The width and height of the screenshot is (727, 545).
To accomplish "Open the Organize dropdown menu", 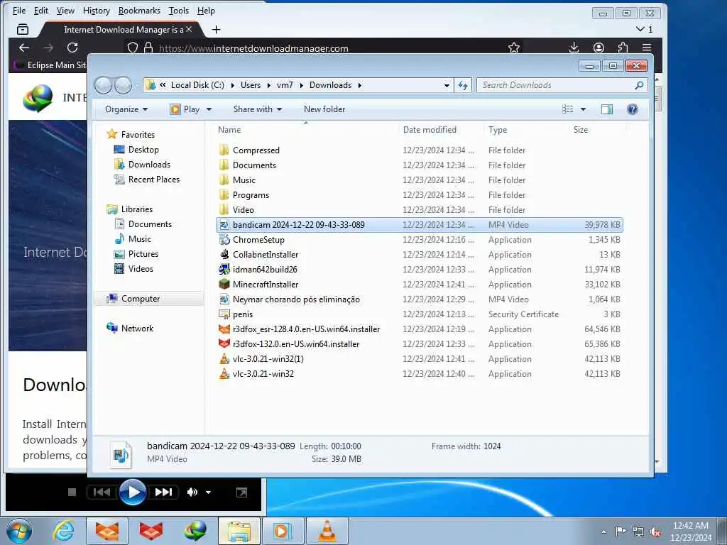I will coord(126,109).
